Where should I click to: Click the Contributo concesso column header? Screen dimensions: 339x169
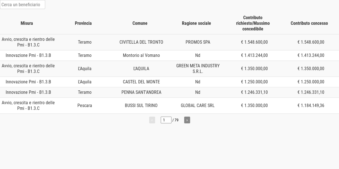pyautogui.click(x=309, y=23)
